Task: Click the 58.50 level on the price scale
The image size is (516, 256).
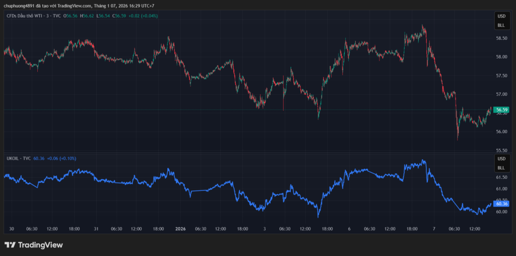Action: click(x=501, y=38)
